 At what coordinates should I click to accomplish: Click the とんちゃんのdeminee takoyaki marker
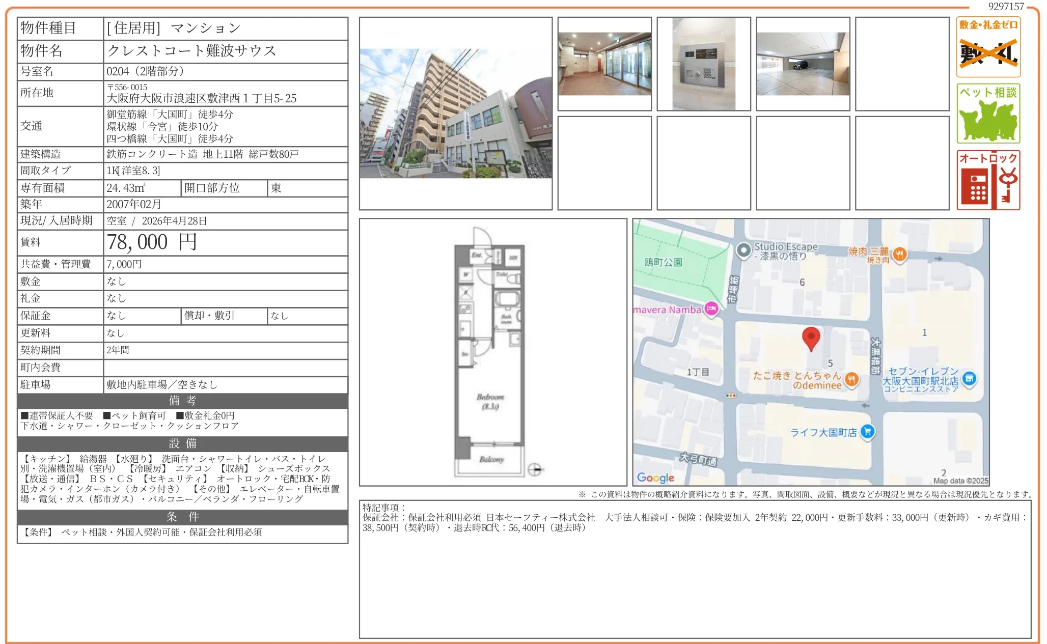(x=851, y=380)
